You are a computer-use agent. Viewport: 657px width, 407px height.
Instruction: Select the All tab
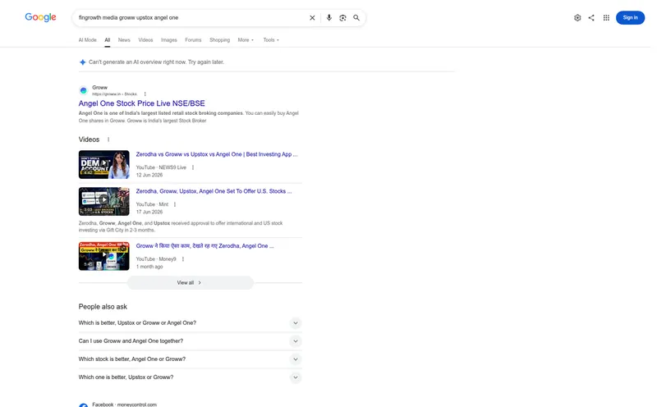pyautogui.click(x=108, y=40)
